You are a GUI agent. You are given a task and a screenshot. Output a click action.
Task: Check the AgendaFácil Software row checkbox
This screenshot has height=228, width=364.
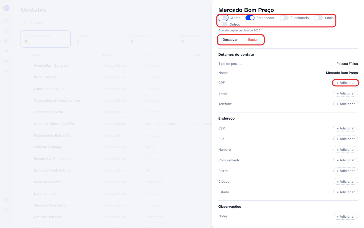pos(27,66)
